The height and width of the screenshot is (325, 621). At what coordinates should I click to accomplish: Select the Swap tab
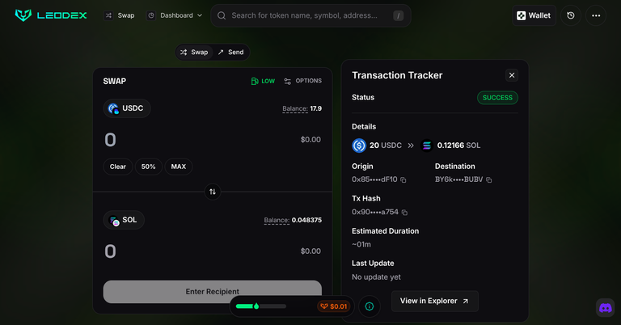[x=194, y=52]
